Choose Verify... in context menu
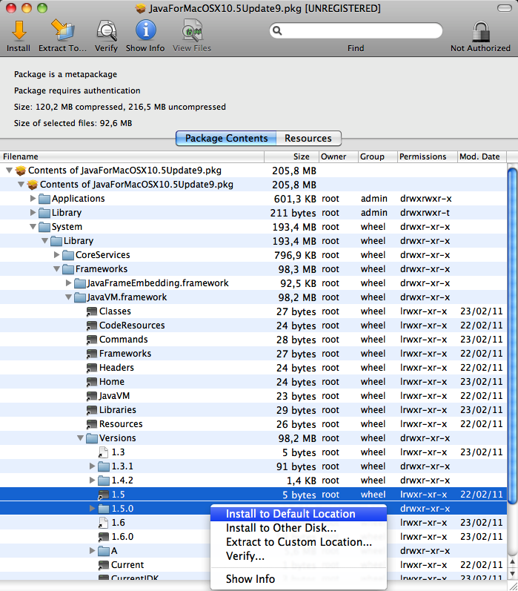Screen dimensions: 518x591 click(299, 556)
